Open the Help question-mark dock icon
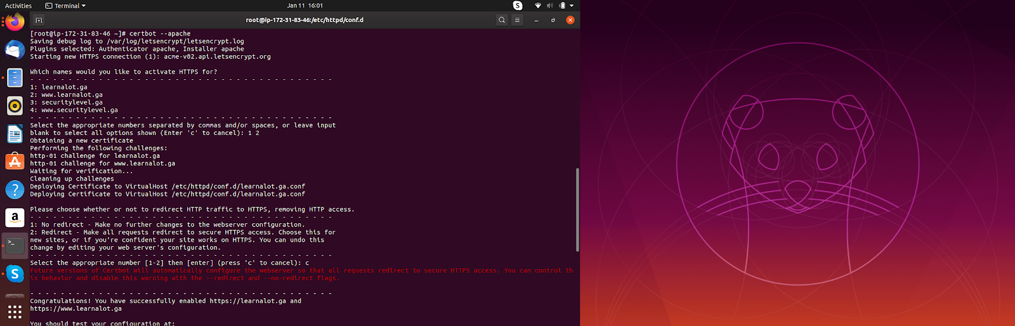The image size is (1015, 326). pyautogui.click(x=15, y=190)
